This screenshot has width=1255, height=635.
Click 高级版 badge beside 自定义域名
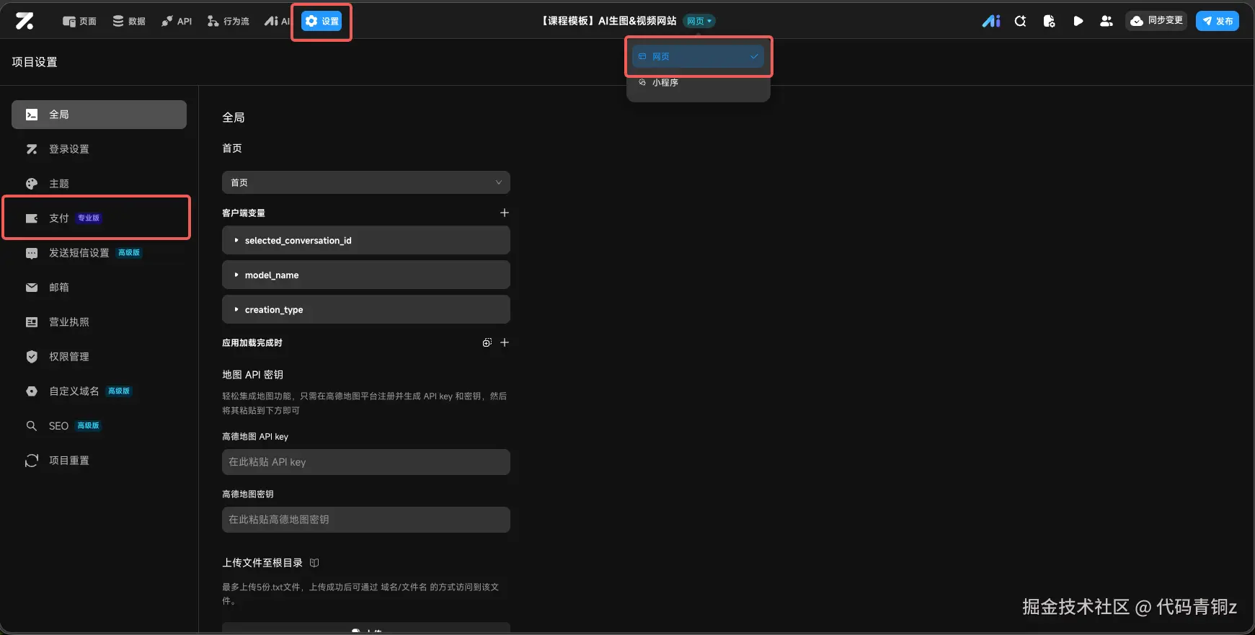coord(119,391)
